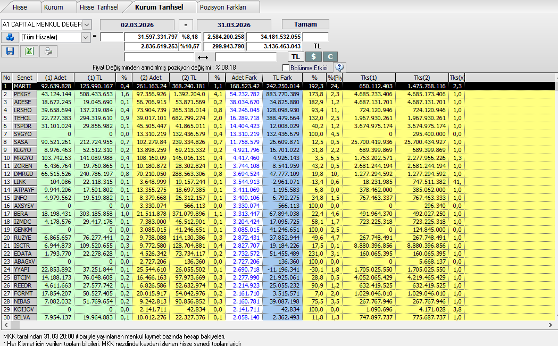Click the right empty field beside swap arrow

(x=246, y=57)
